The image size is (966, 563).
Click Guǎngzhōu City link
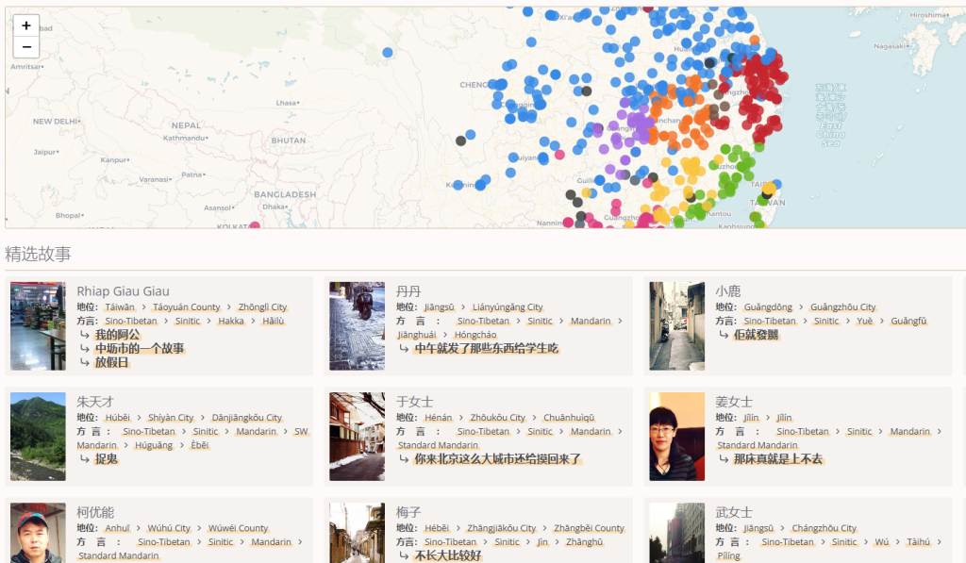pos(842,306)
